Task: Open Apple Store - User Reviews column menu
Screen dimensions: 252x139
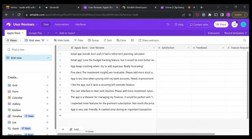Action: [154, 48]
